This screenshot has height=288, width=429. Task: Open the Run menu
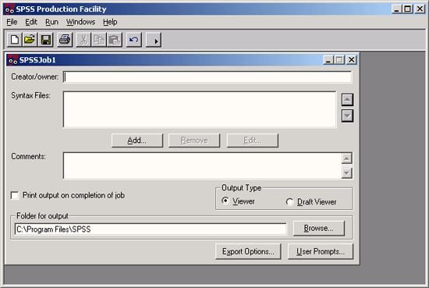51,22
